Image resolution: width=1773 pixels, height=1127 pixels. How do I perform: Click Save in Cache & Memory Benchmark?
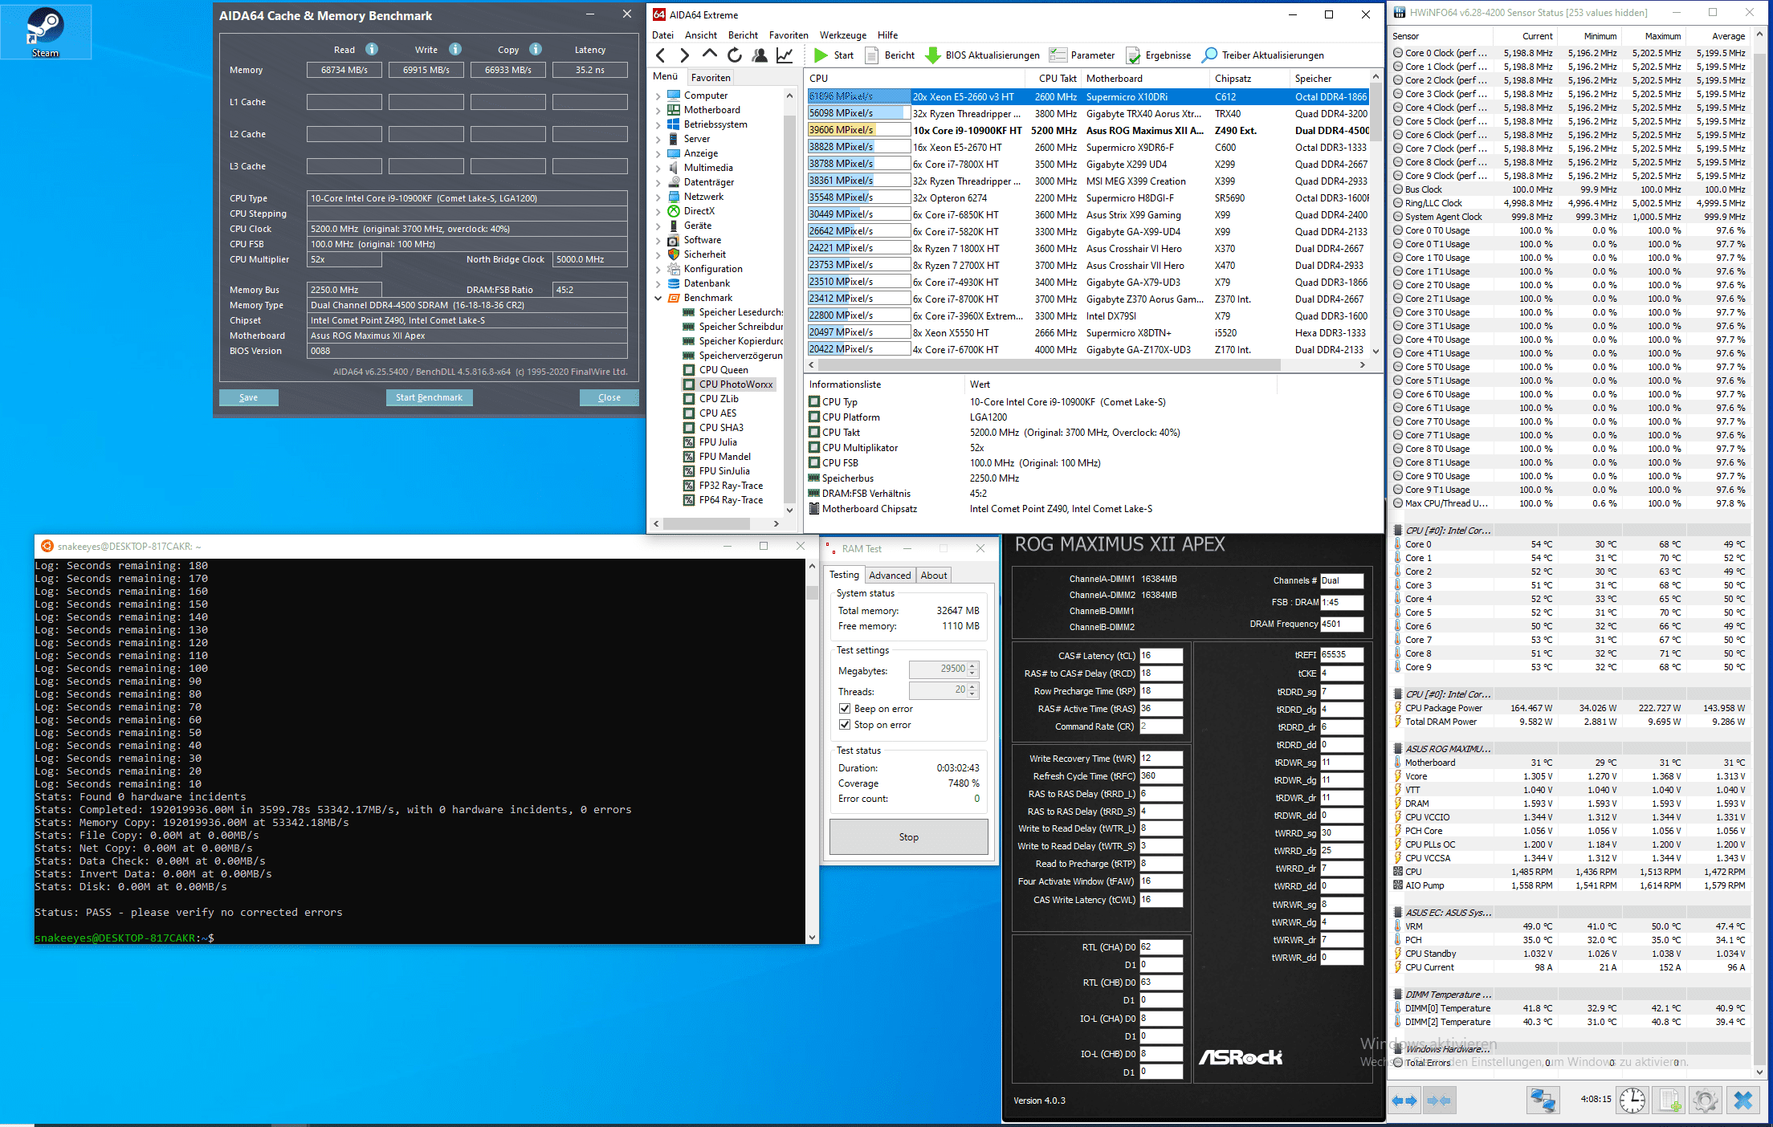[x=249, y=397]
